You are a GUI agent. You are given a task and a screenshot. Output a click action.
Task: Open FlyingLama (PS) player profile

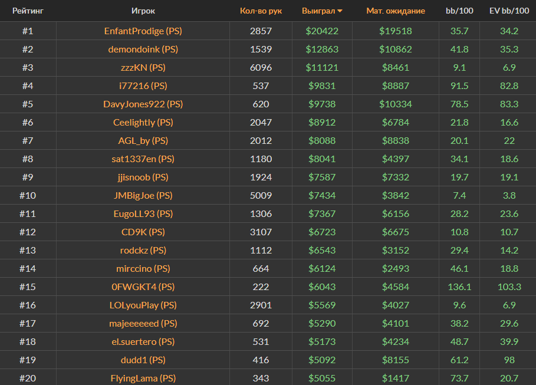143,378
